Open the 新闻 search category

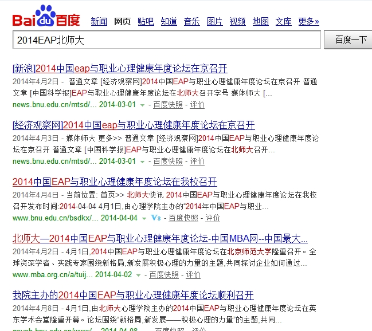(99, 22)
